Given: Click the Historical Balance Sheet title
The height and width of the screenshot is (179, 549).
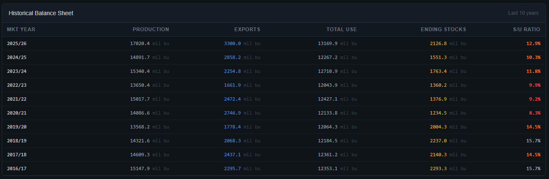Looking at the screenshot, I should (x=41, y=13).
